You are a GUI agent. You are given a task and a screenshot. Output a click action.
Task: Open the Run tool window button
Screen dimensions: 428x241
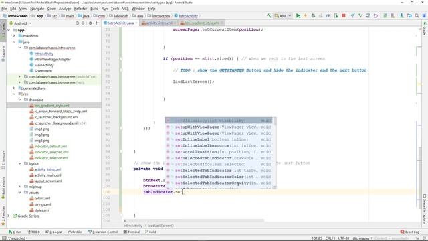point(15,232)
